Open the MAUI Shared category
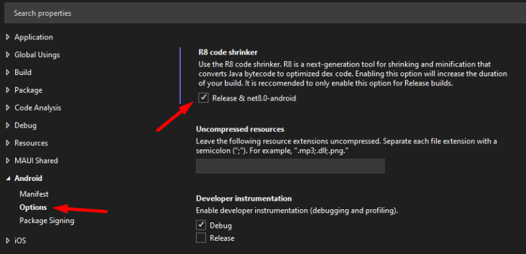Viewport: 526px width, 254px height. click(36, 161)
